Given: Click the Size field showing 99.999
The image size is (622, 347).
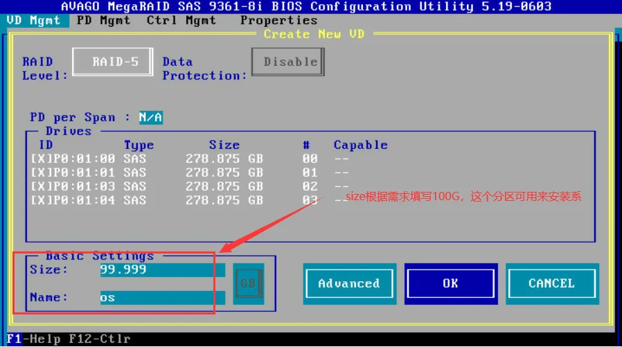Looking at the screenshot, I should click(163, 270).
